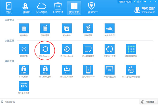
Task: Open the 卸载内置应用 uninstall apps tool
Action: [x=110, y=71]
